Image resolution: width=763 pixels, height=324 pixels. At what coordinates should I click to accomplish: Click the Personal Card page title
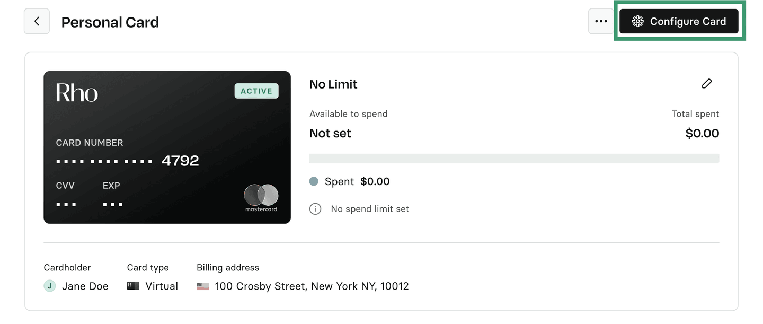click(110, 22)
